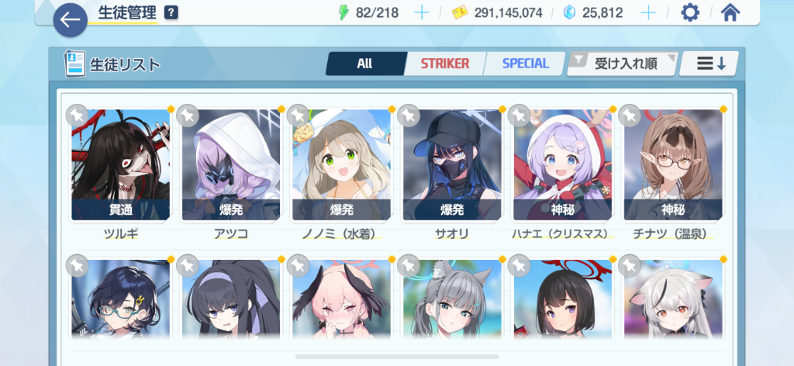Buy gems with plus next to 25,812

click(x=648, y=12)
